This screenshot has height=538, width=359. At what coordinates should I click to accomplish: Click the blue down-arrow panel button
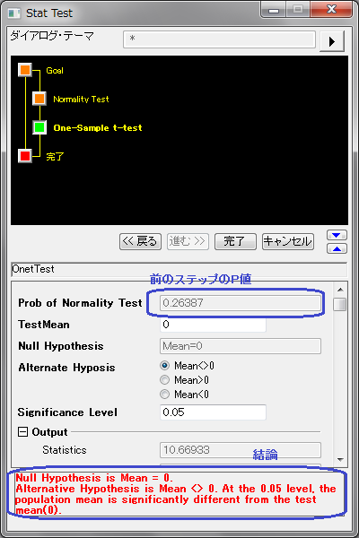[337, 235]
